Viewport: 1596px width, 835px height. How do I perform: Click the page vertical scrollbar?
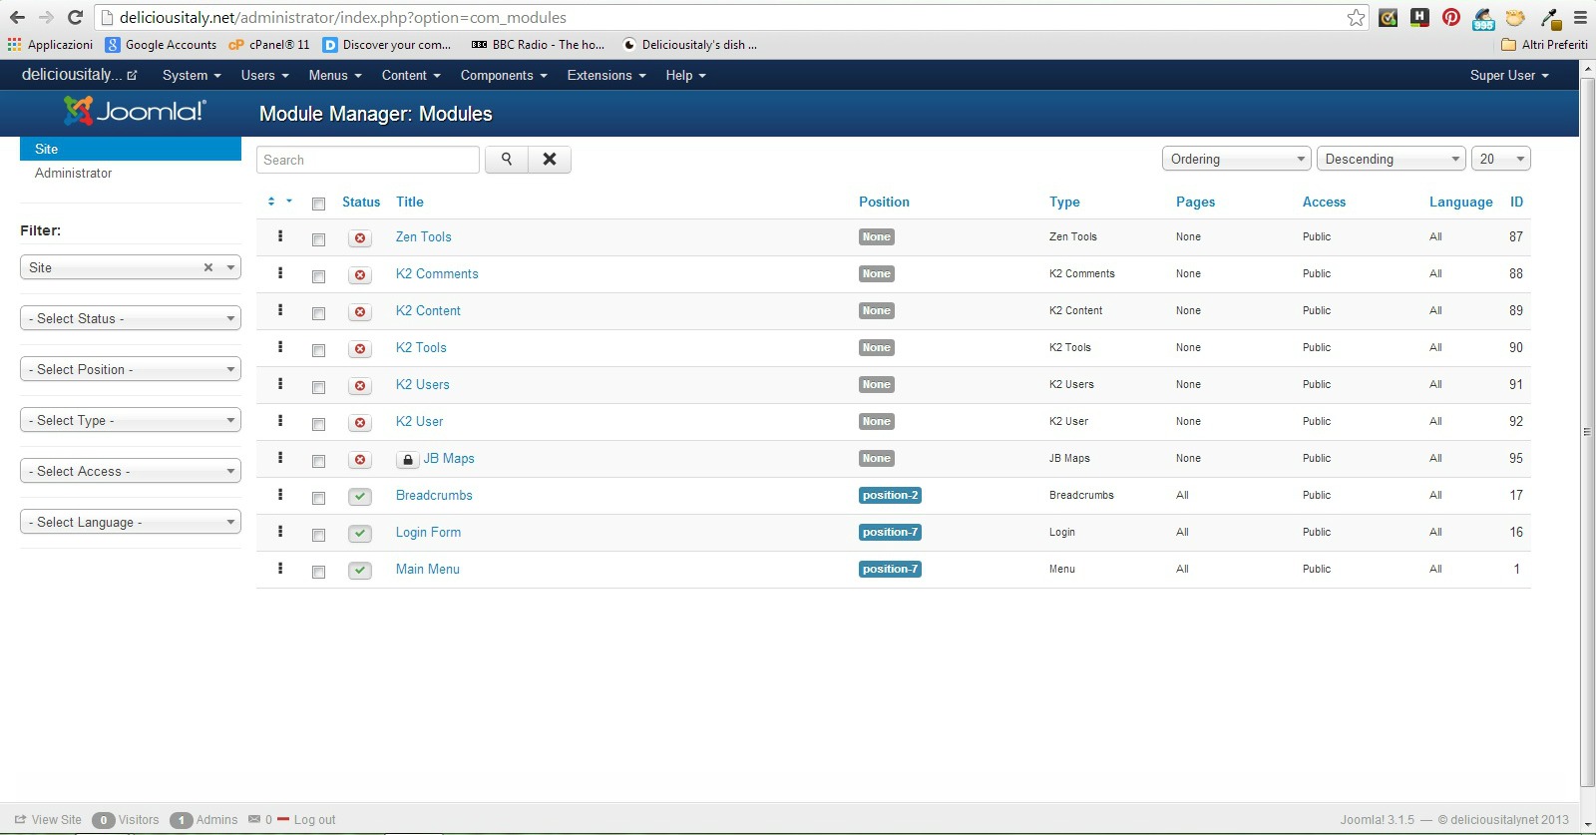[x=1587, y=432]
